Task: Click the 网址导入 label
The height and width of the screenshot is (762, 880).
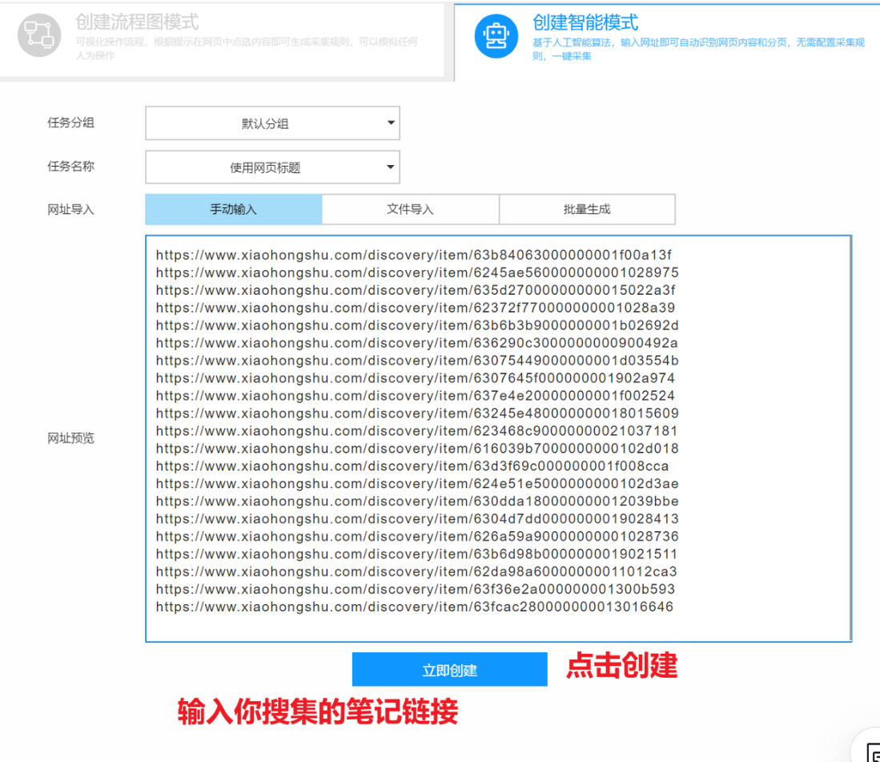Action: tap(70, 210)
